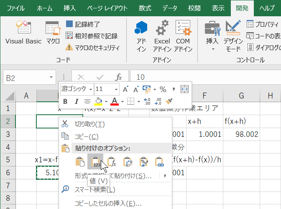This screenshot has height=209, width=281.
Task: Switch to the ファイル tab
Action: (x=15, y=8)
